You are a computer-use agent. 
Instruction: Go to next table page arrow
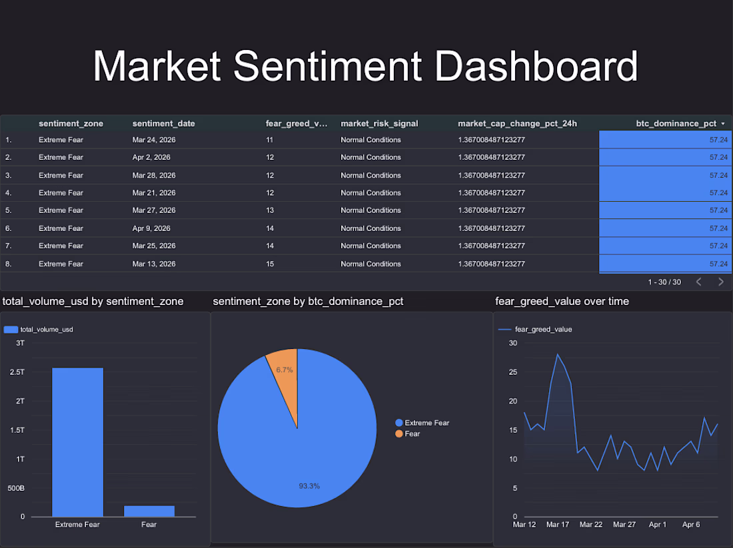721,282
